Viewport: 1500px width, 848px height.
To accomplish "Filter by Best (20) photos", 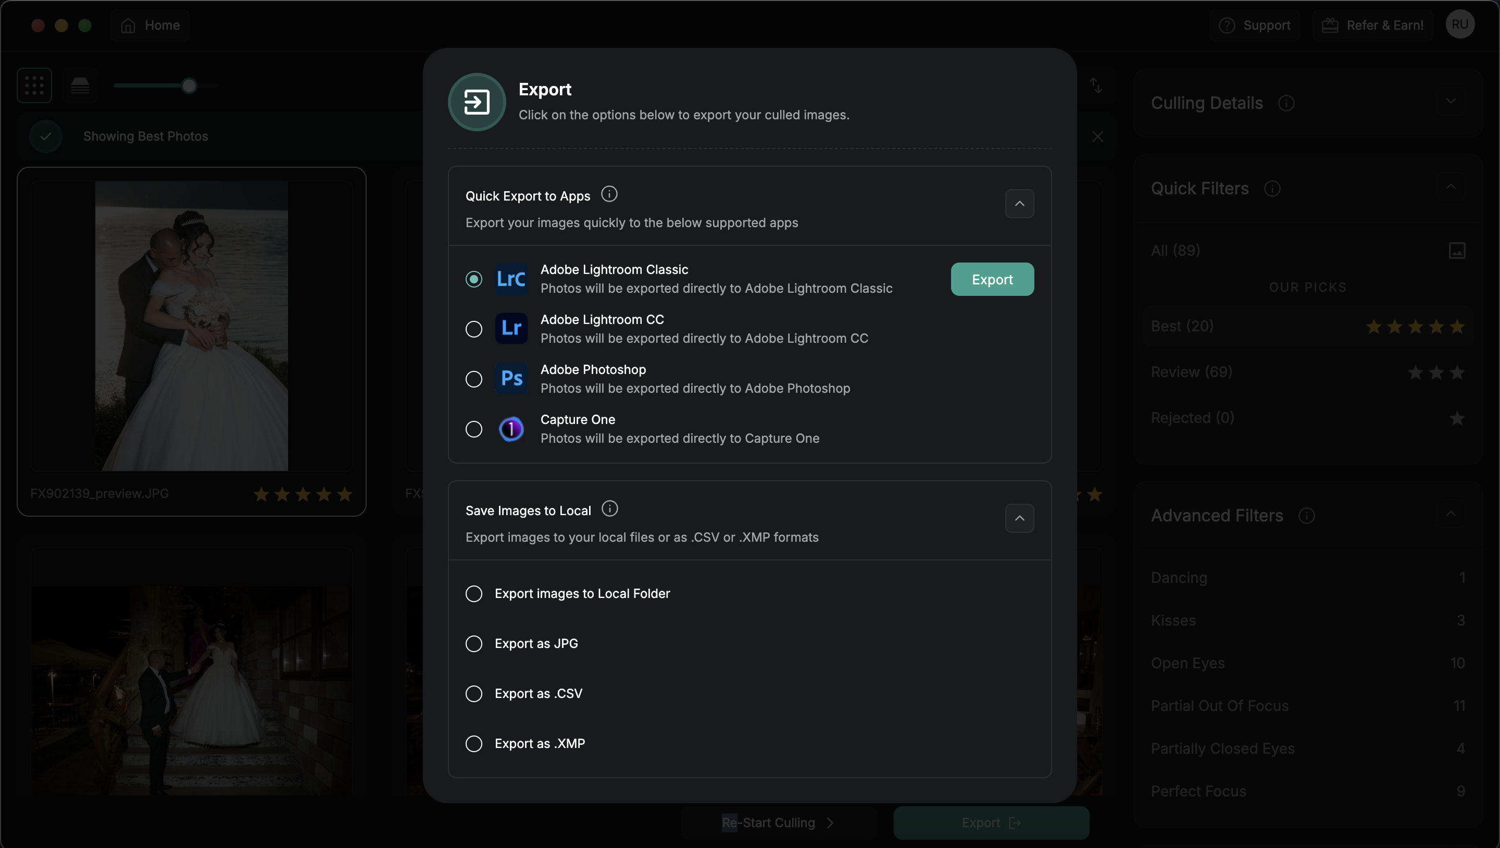I will click(1308, 326).
